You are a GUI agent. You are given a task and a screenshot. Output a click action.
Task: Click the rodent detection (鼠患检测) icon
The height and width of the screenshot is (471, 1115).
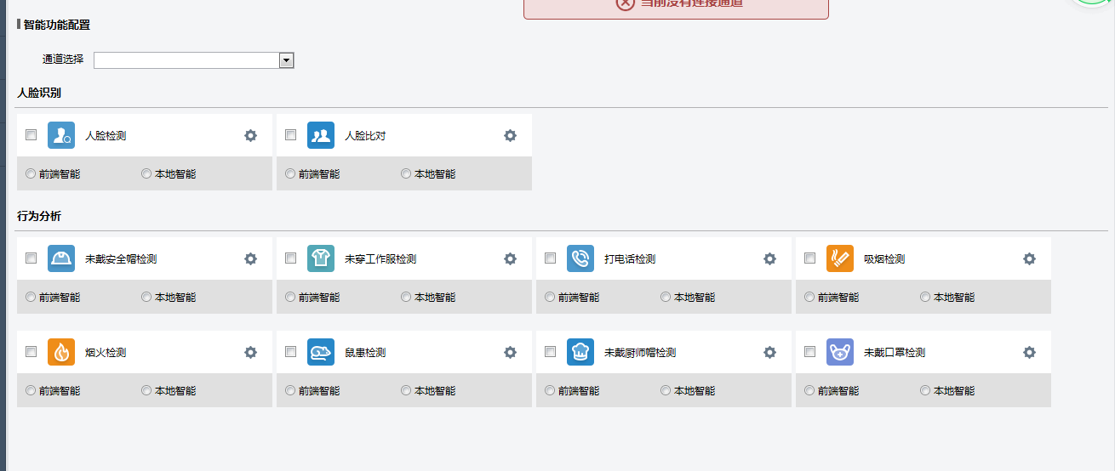coord(321,353)
